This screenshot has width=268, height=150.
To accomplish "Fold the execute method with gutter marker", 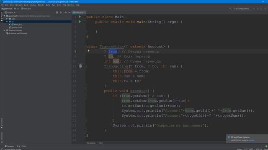I will point(85,91).
